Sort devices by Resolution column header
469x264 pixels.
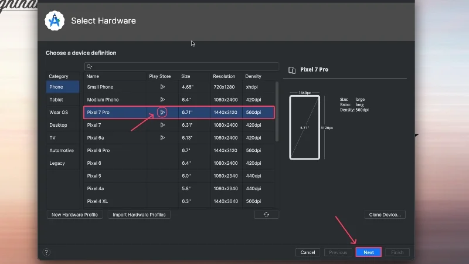(224, 76)
